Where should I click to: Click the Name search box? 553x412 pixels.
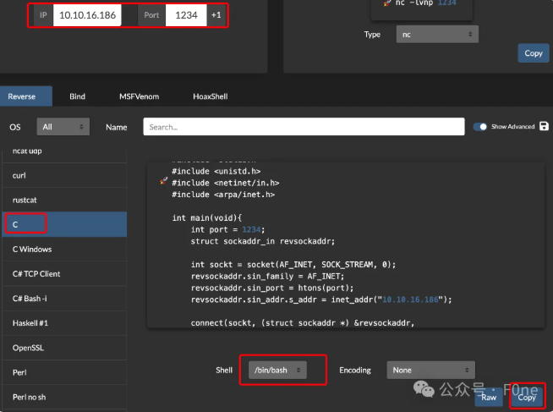pyautogui.click(x=304, y=127)
